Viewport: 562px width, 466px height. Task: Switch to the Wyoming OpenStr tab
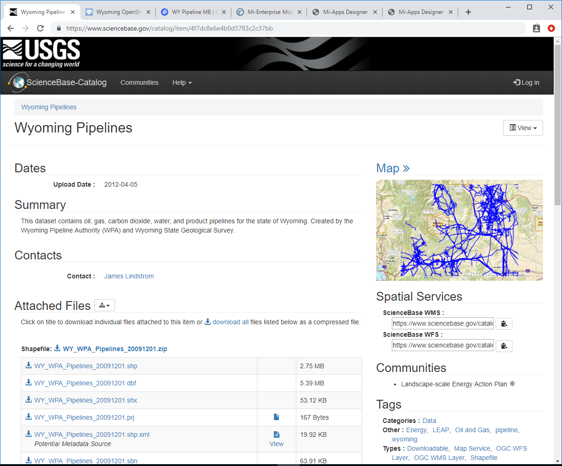(x=118, y=12)
